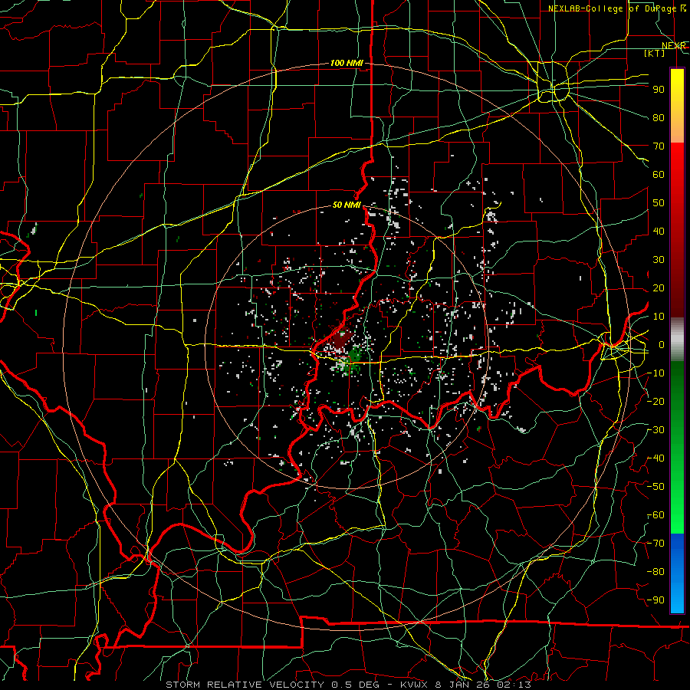The height and width of the screenshot is (690, 690).
Task: Click the positive 60 scale label
Action: 659,174
